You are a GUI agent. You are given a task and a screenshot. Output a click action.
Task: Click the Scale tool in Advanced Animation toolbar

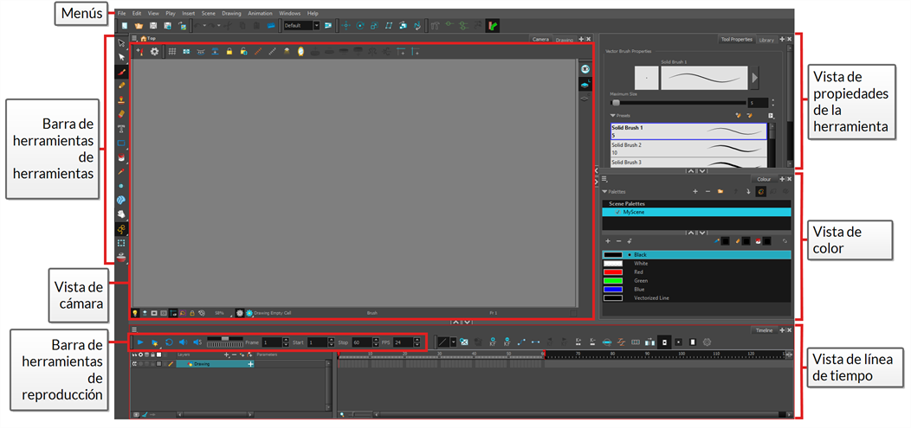[x=374, y=26]
